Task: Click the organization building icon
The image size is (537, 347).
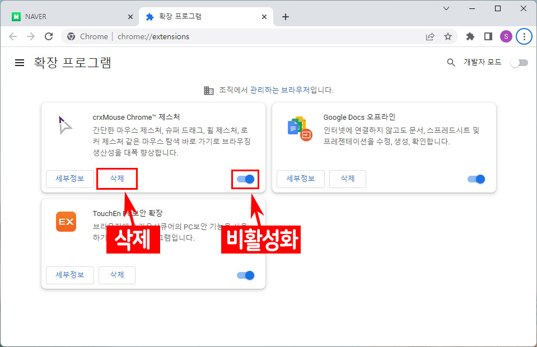Action: [x=208, y=90]
